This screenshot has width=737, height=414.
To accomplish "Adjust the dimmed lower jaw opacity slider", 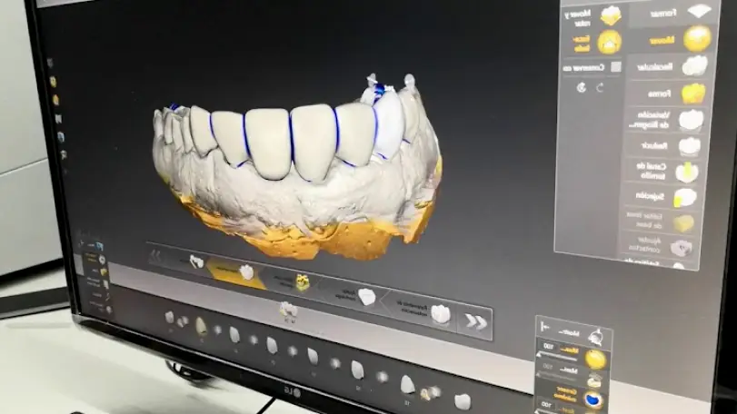I will 556,376.
